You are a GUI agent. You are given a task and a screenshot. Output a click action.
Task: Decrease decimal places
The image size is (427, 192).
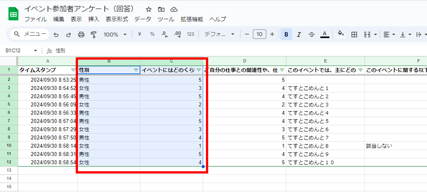[165, 34]
